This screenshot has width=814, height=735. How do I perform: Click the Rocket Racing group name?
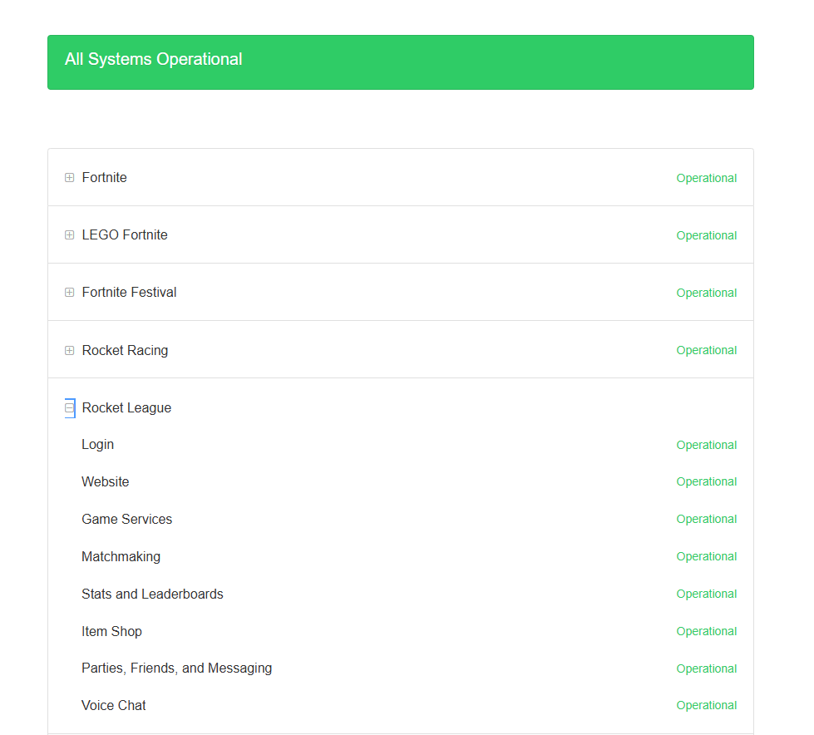coord(125,350)
